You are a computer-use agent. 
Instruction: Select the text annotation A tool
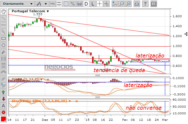click(4, 106)
